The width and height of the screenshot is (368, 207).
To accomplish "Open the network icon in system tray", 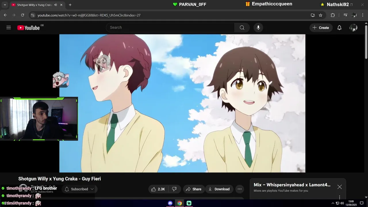I will [x=338, y=203].
